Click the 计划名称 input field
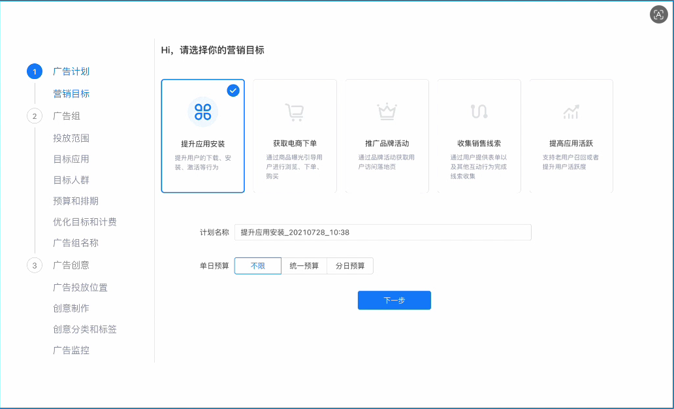The width and height of the screenshot is (674, 409). 383,232
